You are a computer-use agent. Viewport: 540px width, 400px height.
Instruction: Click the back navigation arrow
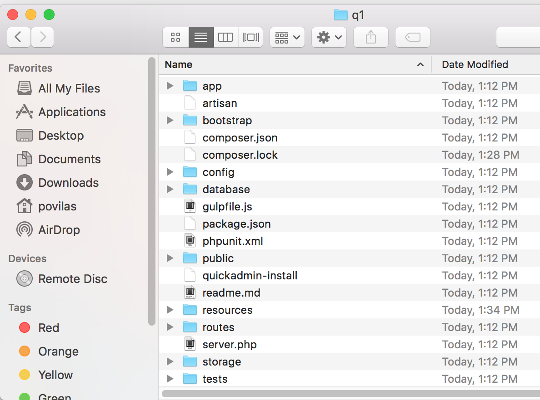click(x=19, y=37)
